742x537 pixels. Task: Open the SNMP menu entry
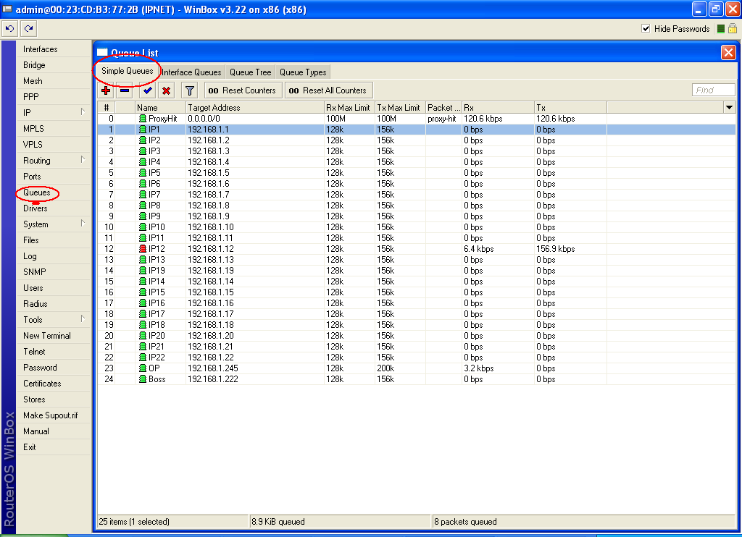click(x=35, y=272)
